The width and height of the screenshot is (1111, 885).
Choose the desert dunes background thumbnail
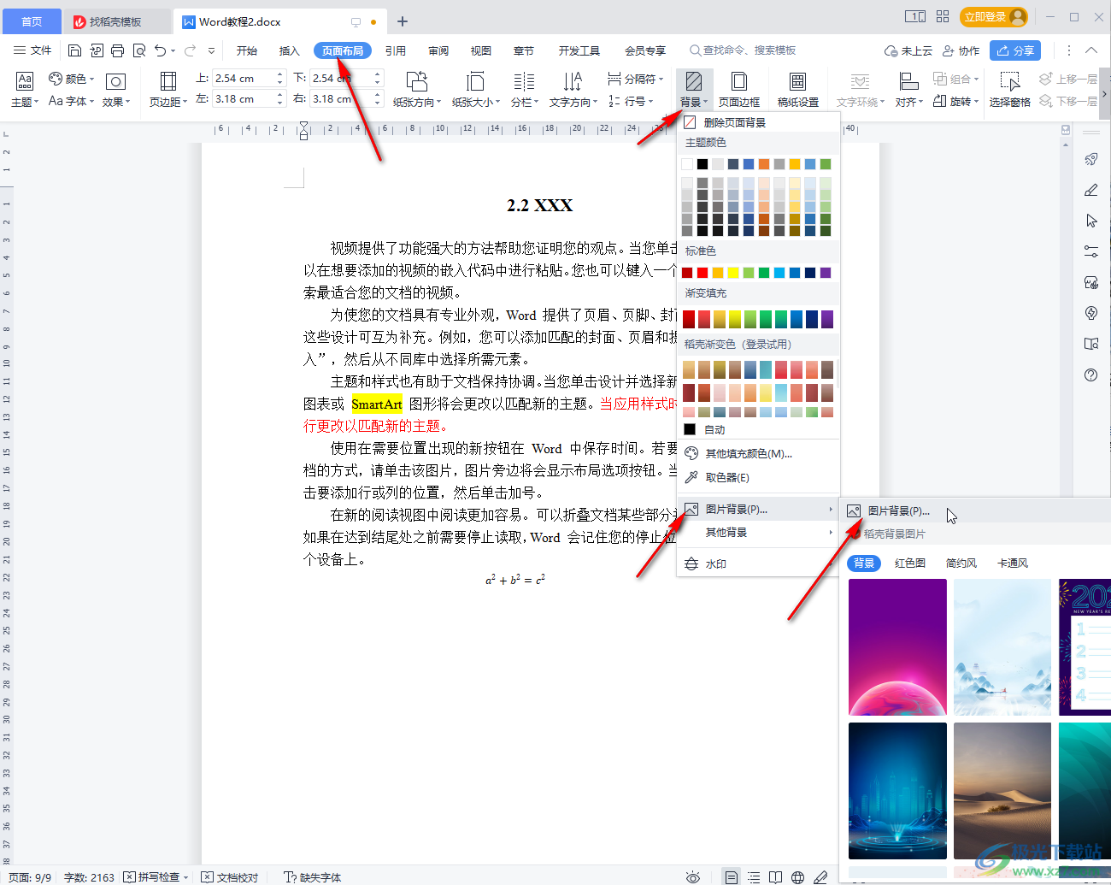click(x=1002, y=791)
